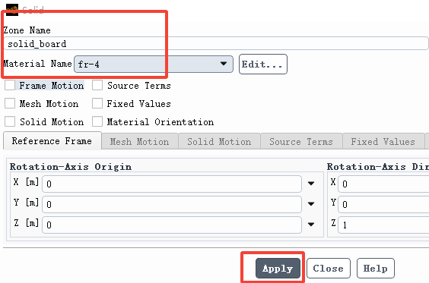429x283 pixels.
Task: Enable the Mesh Motion checkbox
Action: pos(10,104)
